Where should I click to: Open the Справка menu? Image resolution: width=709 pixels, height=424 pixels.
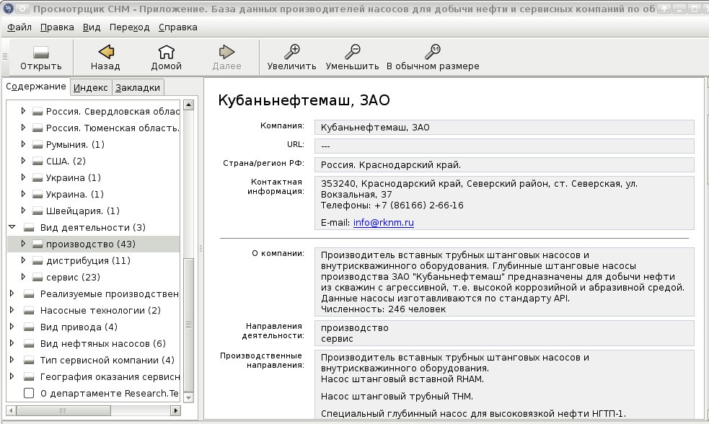[177, 27]
